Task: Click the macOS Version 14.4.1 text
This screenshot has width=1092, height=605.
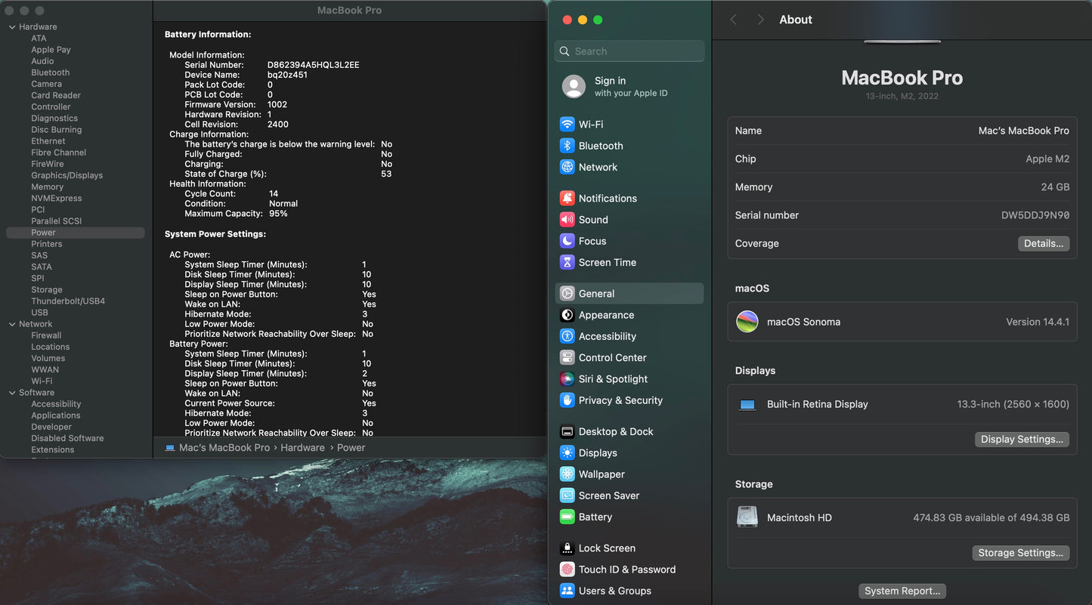Action: coord(1038,322)
